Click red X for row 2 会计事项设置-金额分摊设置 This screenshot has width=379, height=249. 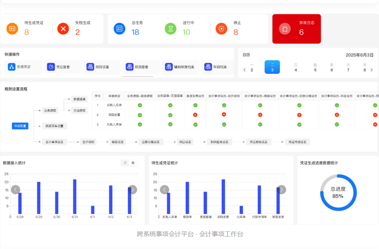coord(299,115)
